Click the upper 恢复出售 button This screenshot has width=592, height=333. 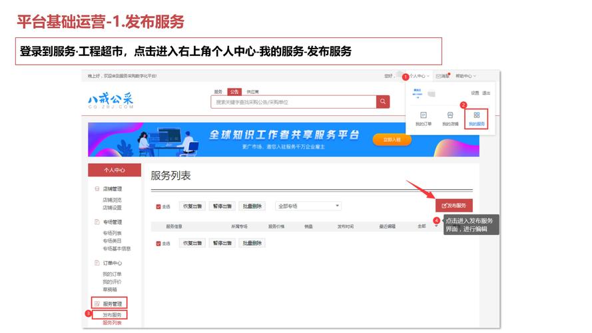[192, 206]
